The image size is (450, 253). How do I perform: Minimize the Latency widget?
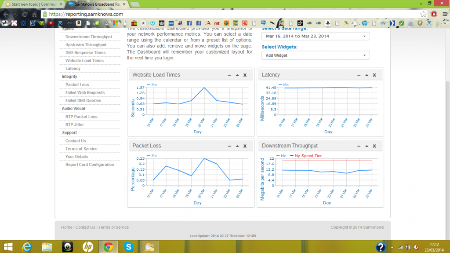(x=359, y=75)
